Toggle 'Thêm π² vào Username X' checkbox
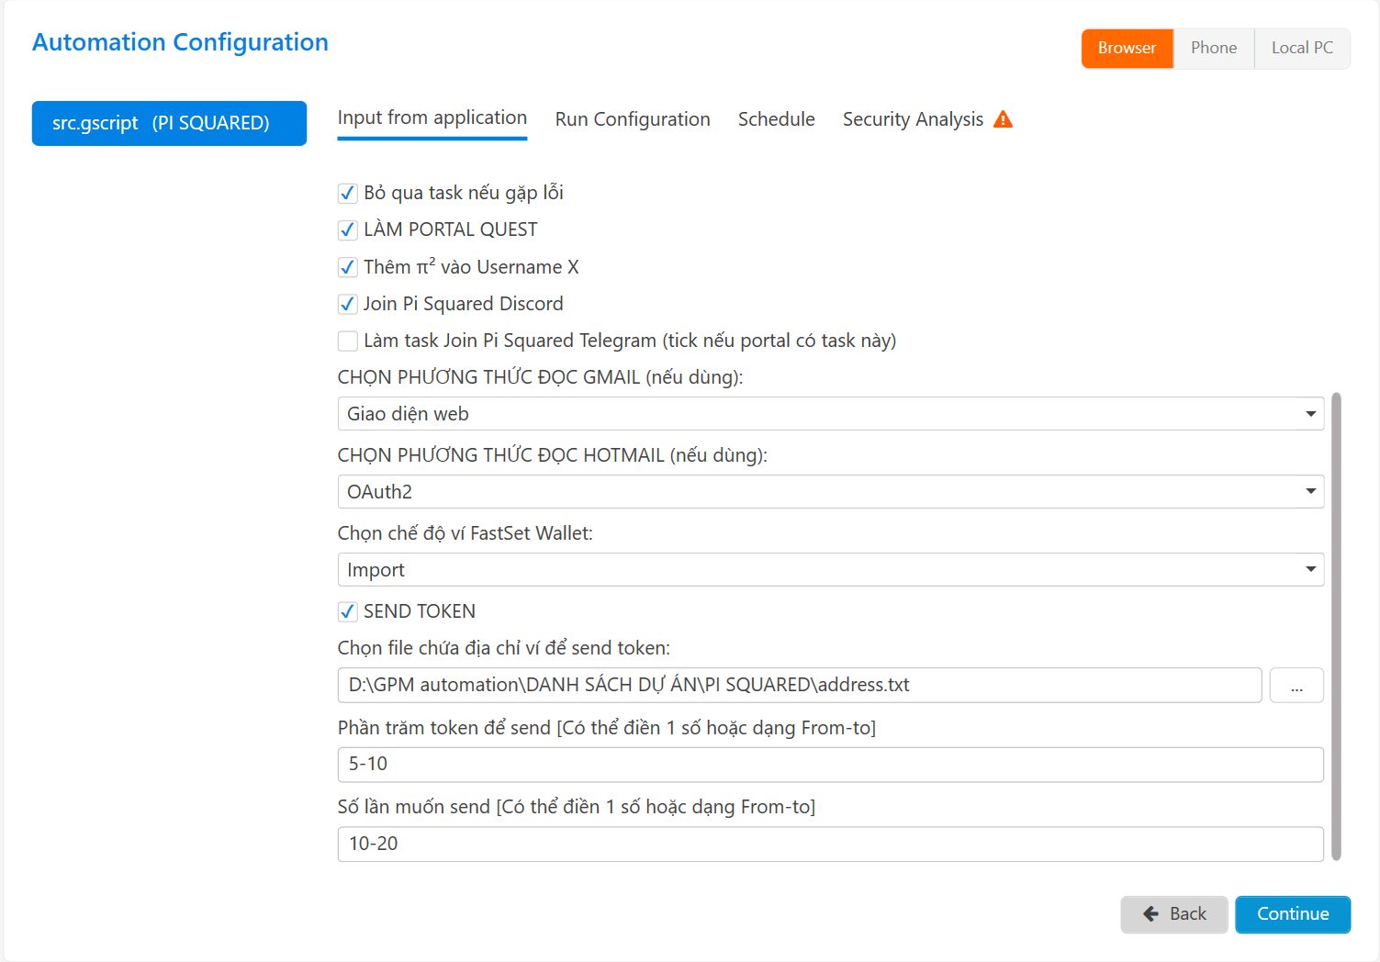Image resolution: width=1380 pixels, height=962 pixels. click(x=348, y=267)
